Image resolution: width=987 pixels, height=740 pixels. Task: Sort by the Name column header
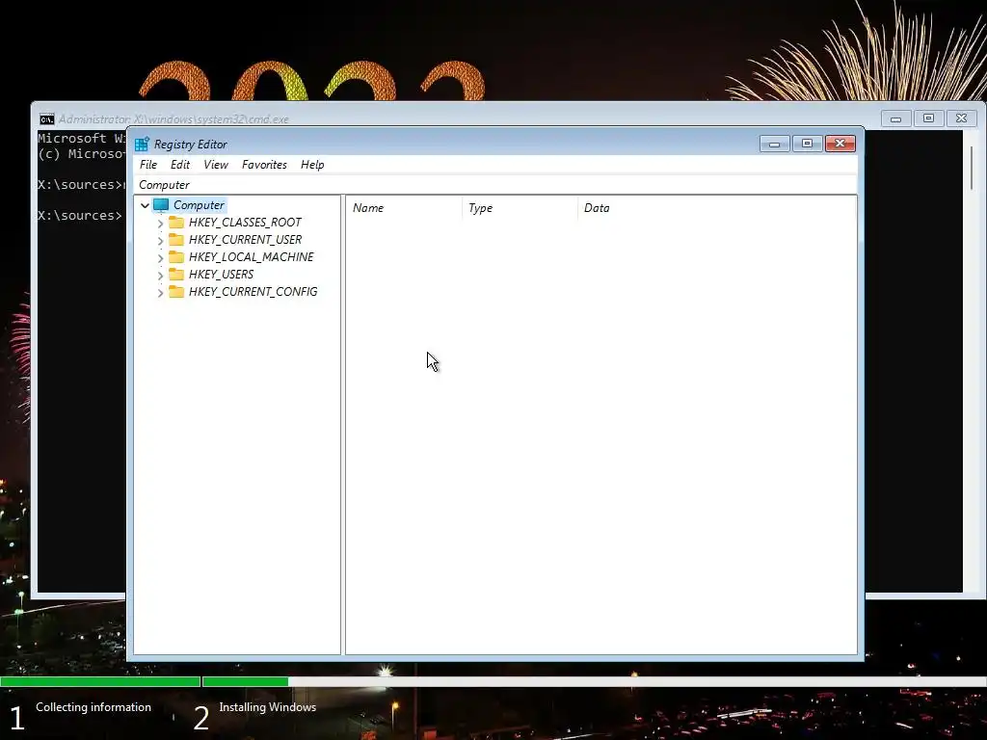click(x=404, y=208)
